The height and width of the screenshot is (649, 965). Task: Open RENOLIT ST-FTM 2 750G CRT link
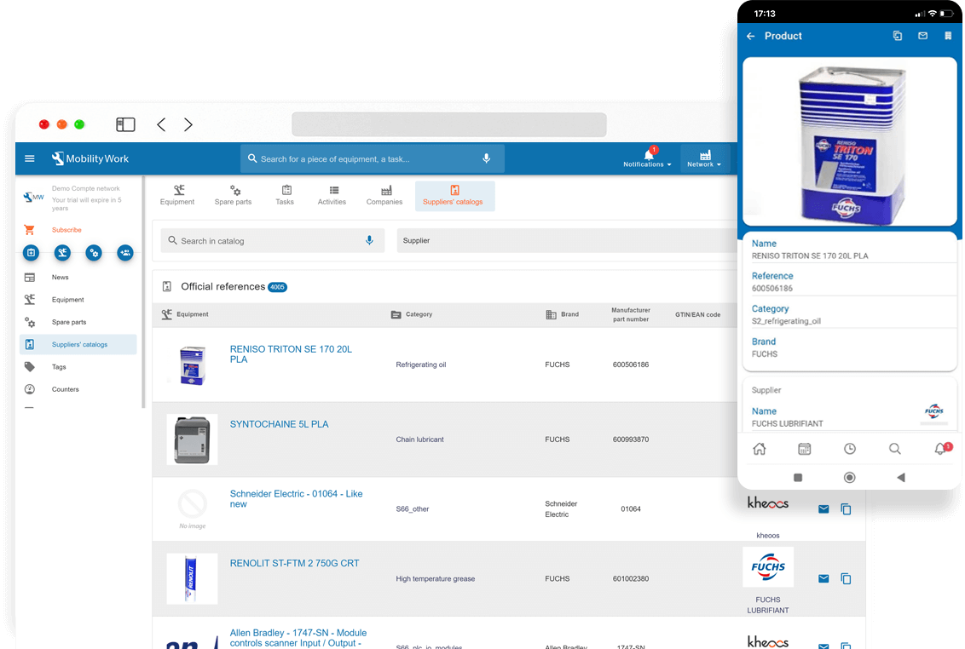(x=294, y=564)
